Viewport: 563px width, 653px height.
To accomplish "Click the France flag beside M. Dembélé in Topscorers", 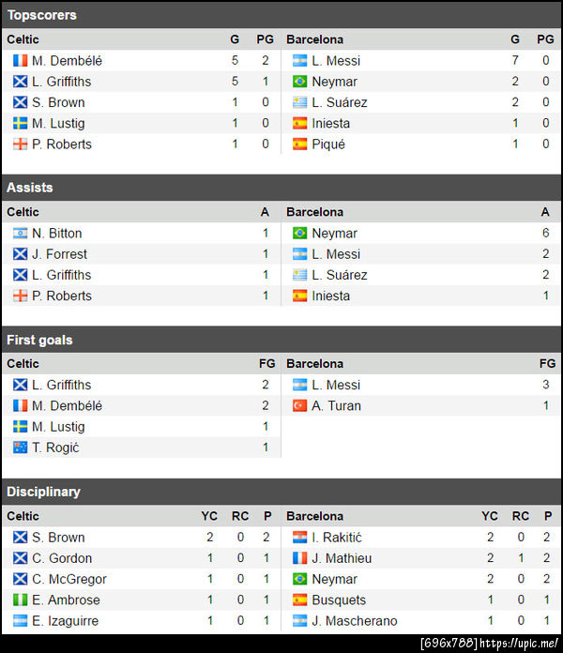I will [x=20, y=61].
